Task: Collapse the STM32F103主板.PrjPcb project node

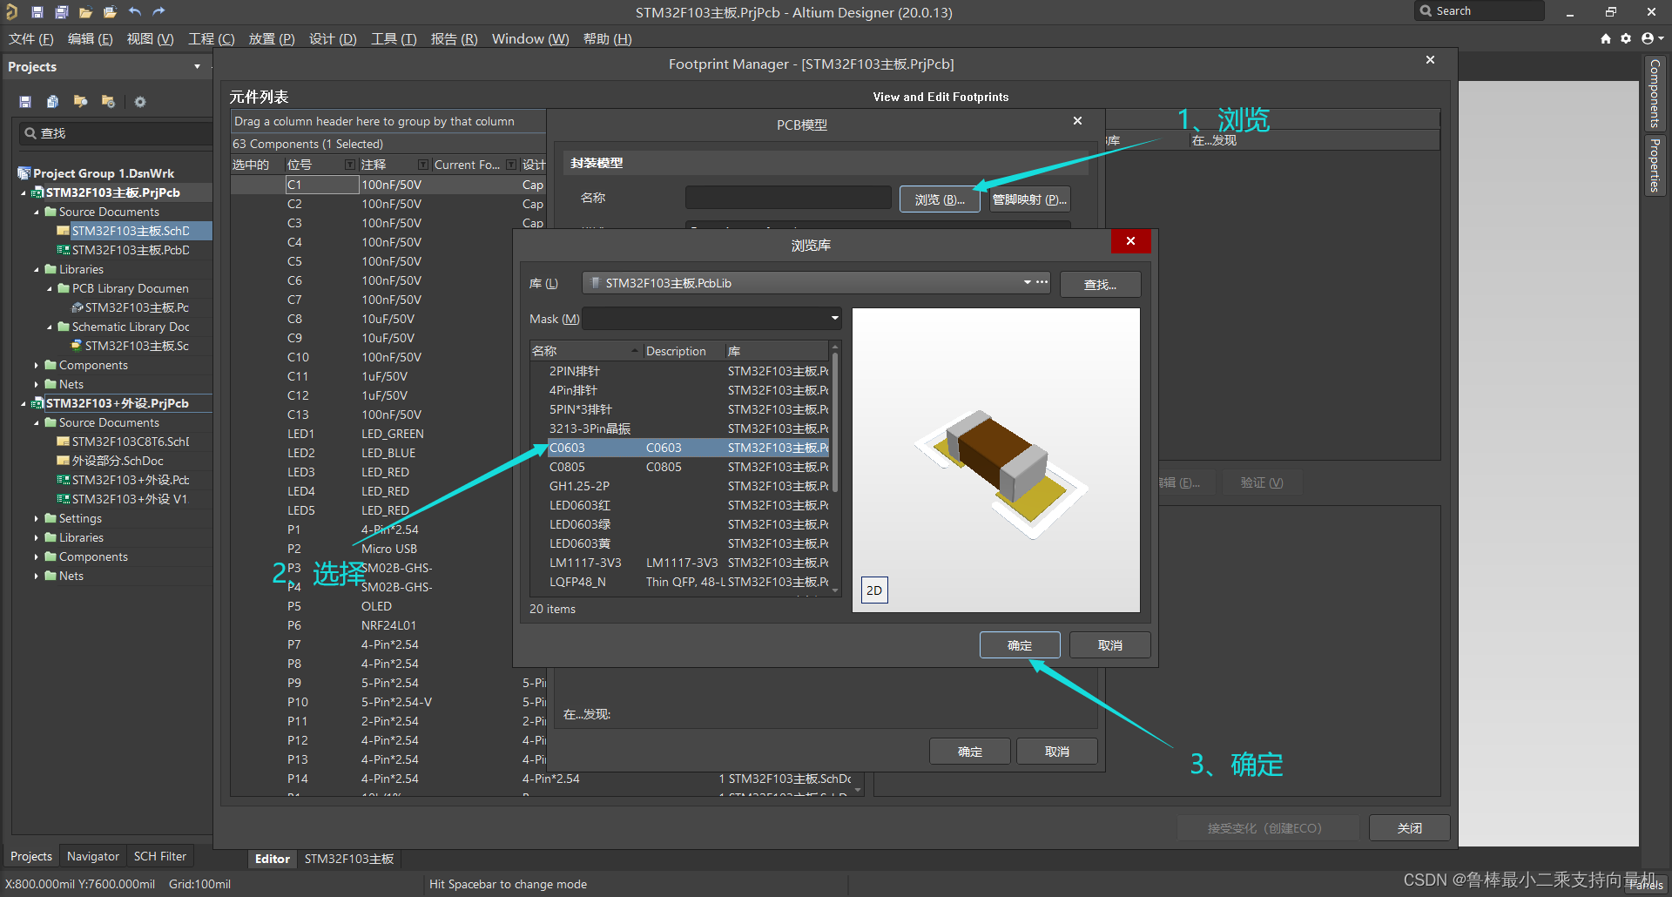Action: [x=24, y=192]
